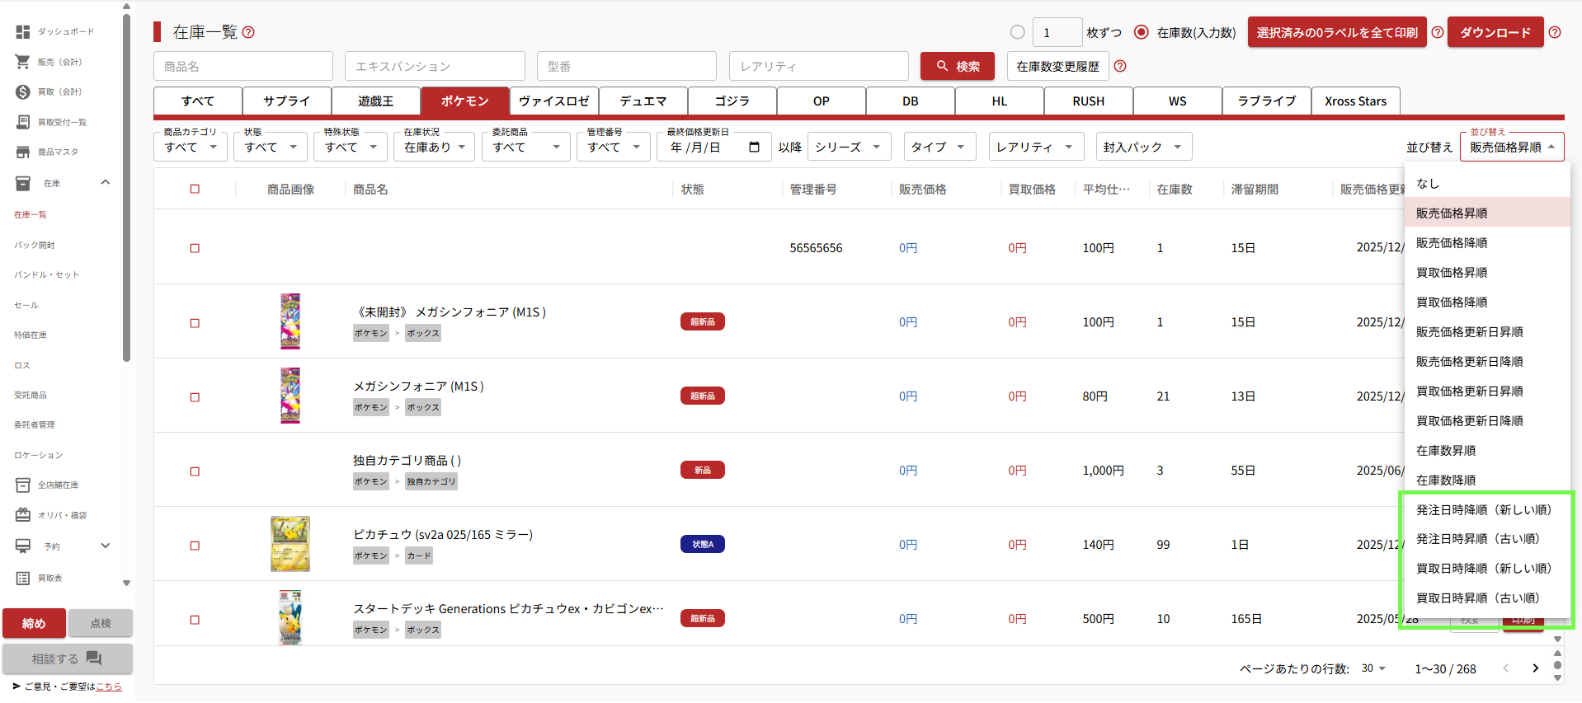
Task: Choose 在庫数昇順 from the sort list
Action: 1446,451
